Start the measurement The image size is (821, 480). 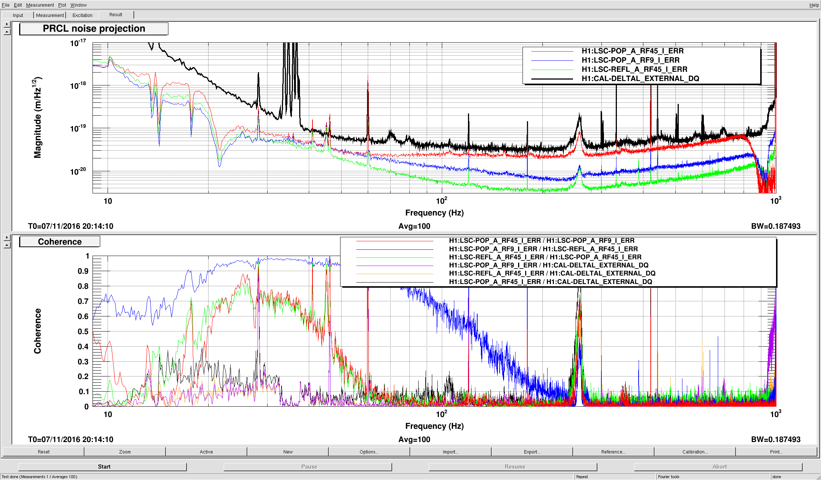point(103,467)
